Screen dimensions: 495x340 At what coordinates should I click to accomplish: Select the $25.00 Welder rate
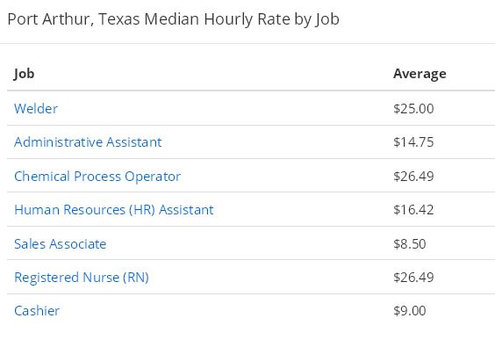click(x=413, y=108)
